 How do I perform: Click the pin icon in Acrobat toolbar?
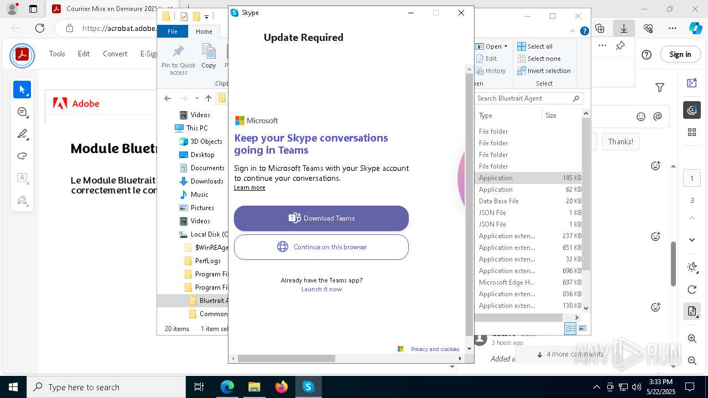(x=621, y=46)
